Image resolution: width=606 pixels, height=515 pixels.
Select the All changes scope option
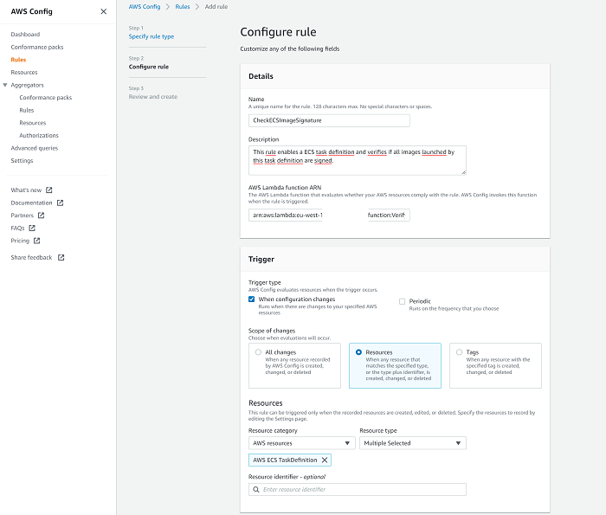coord(258,352)
